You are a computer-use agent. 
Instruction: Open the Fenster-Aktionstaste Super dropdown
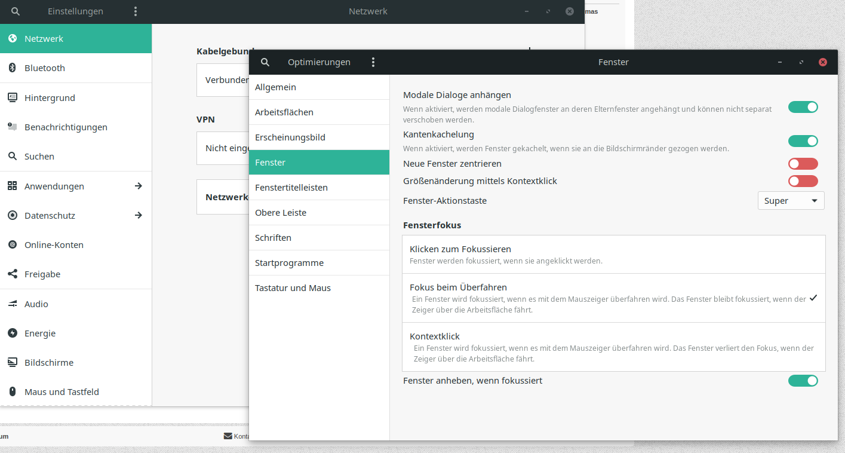[x=791, y=201]
